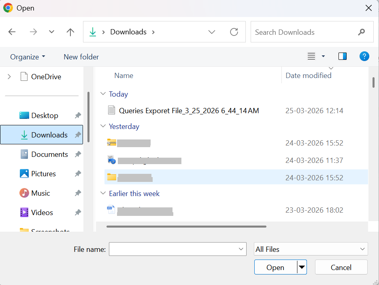Open the All Files type dropdown
Image resolution: width=379 pixels, height=285 pixels.
[311, 249]
